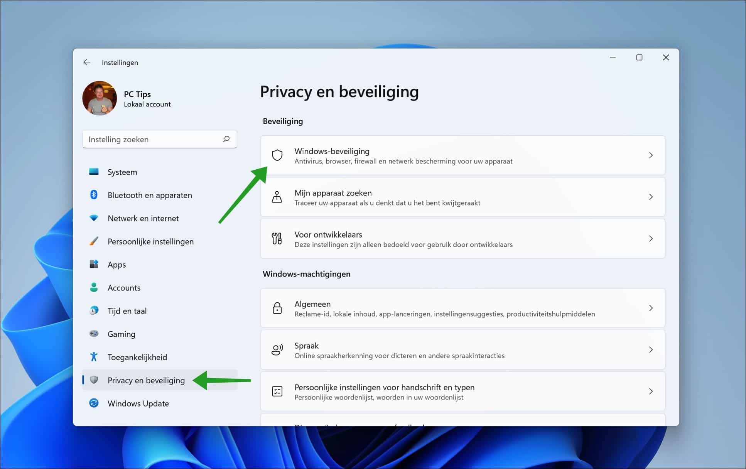Select Privacy en beveiliging in the sidebar
746x469 pixels.
(x=146, y=380)
